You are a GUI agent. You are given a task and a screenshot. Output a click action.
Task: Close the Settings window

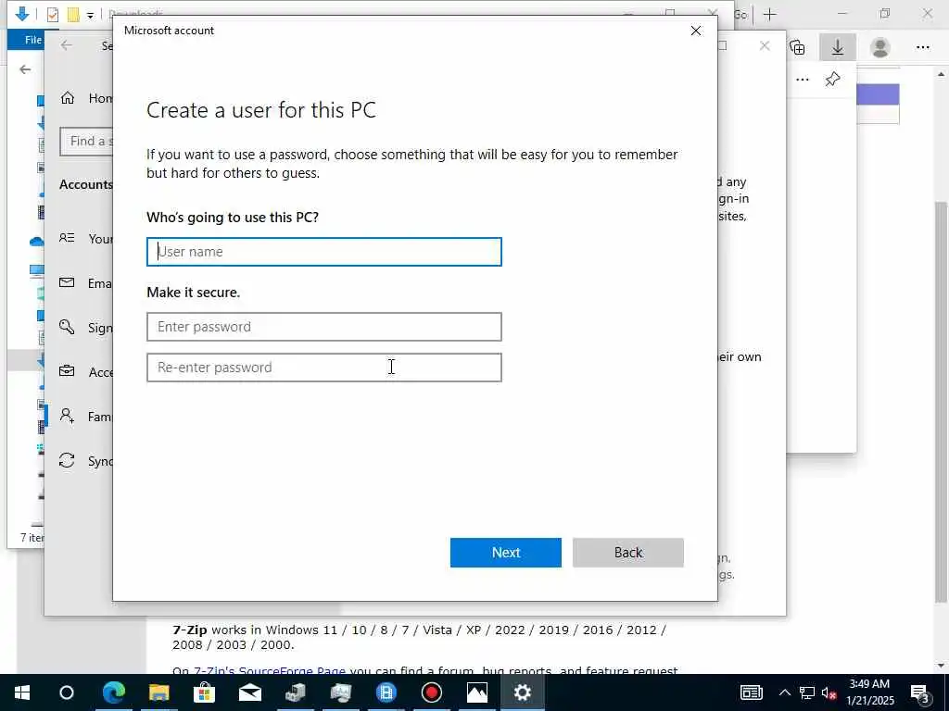765,46
